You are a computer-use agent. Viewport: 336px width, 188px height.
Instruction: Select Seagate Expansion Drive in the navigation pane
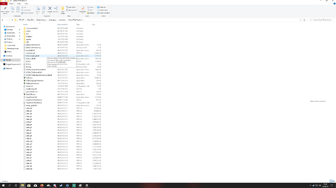point(13,64)
